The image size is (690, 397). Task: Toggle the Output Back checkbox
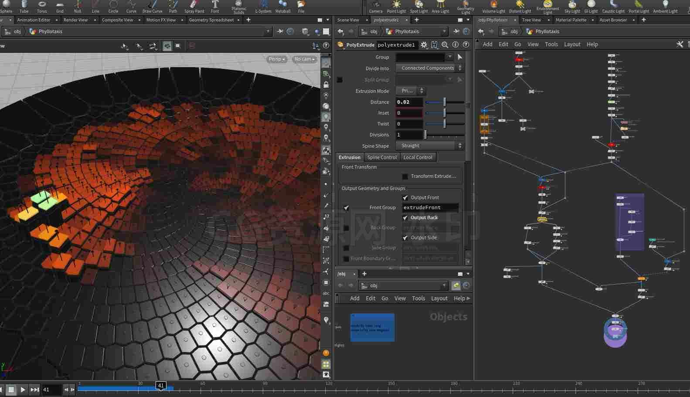click(405, 217)
